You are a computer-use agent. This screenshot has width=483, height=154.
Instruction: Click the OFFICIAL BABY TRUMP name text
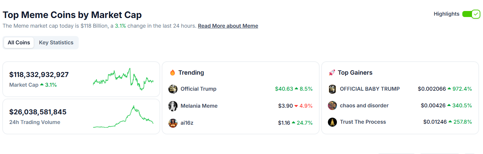[370, 89]
